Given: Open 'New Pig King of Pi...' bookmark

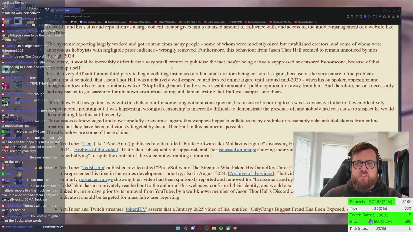Looking at the screenshot, I should 190,22.
